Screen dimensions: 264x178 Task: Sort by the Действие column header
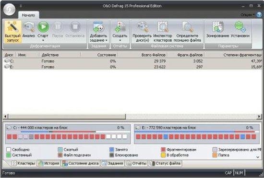(60, 55)
